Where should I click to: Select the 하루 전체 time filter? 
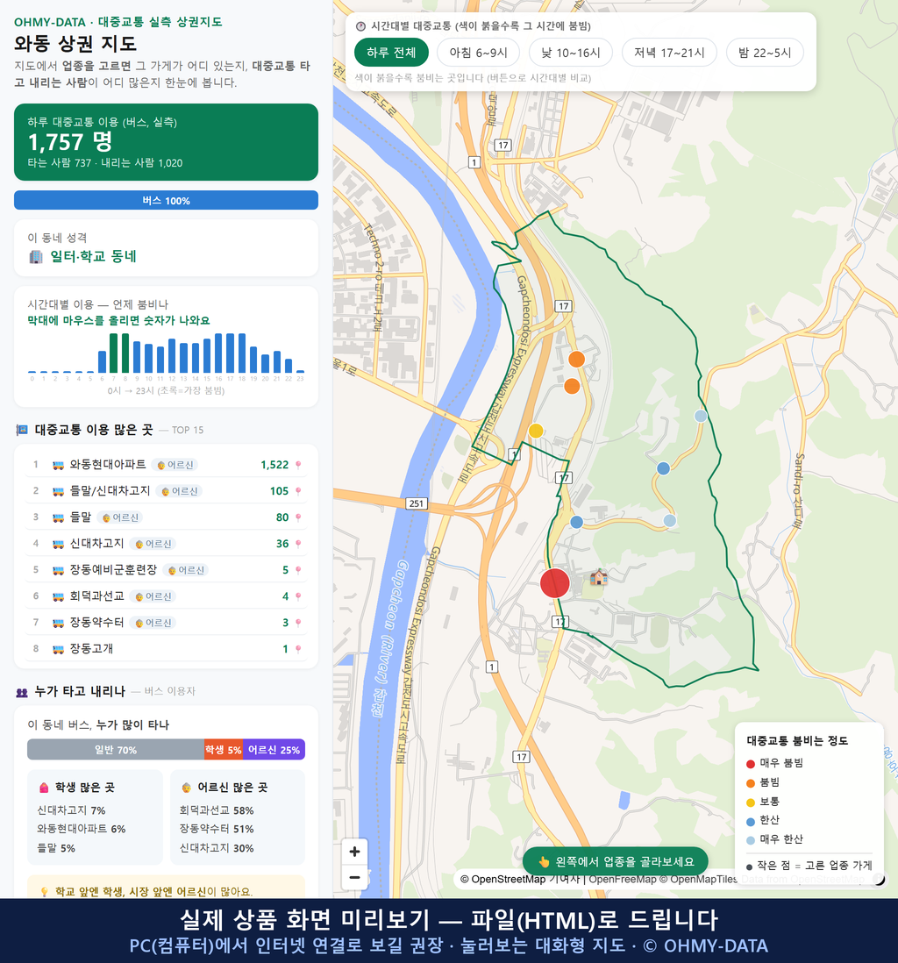(x=391, y=53)
